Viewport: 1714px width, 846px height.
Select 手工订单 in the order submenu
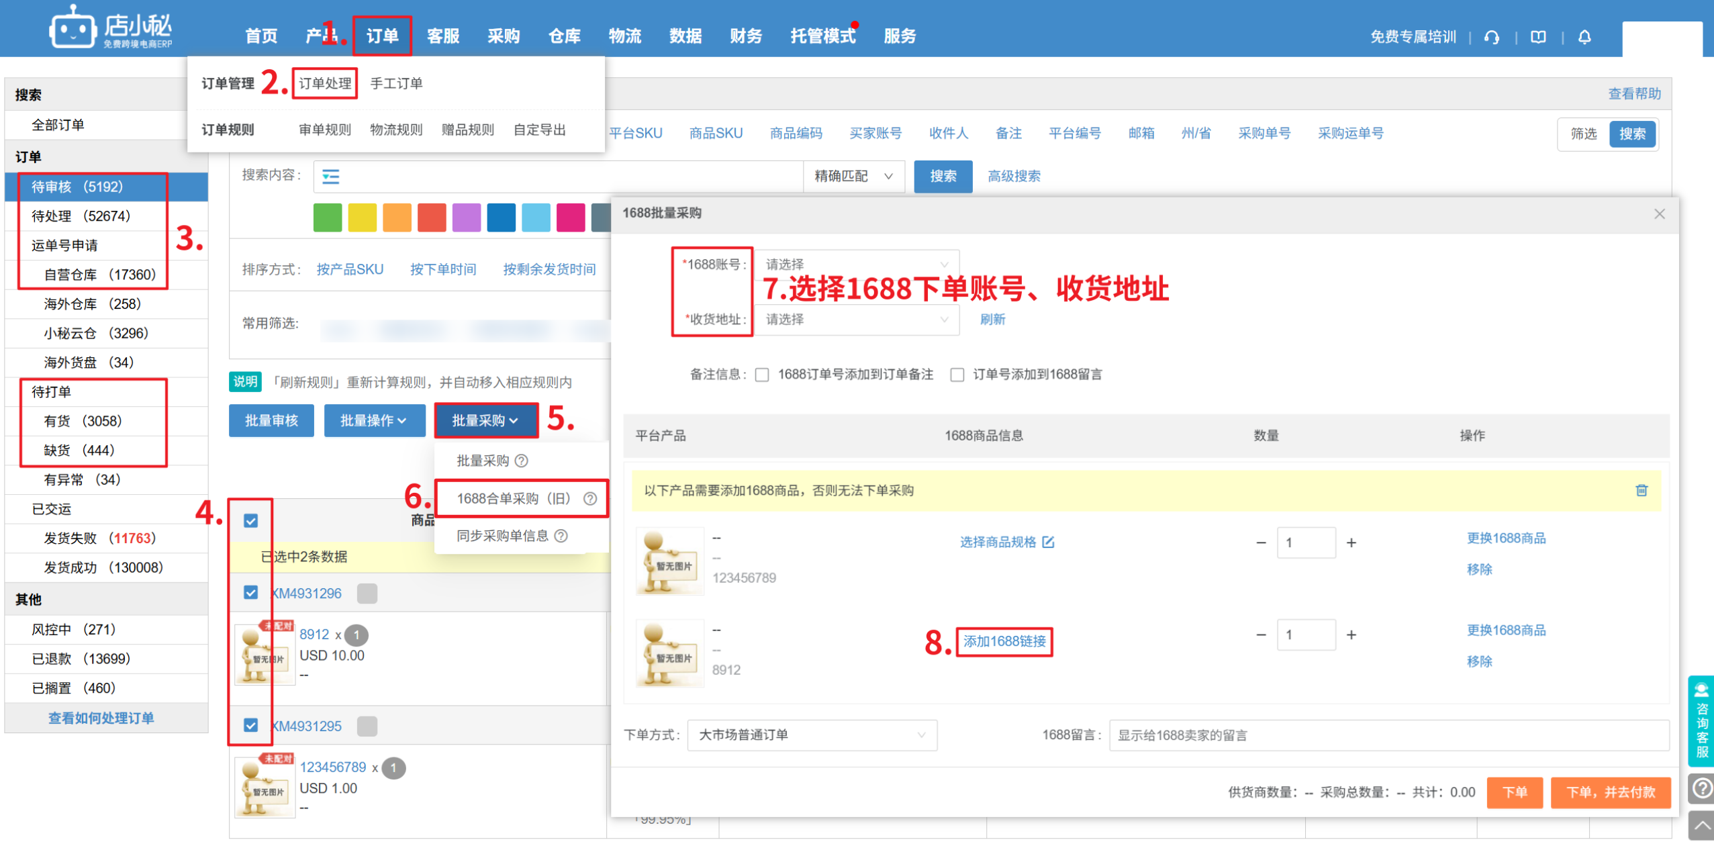(397, 83)
